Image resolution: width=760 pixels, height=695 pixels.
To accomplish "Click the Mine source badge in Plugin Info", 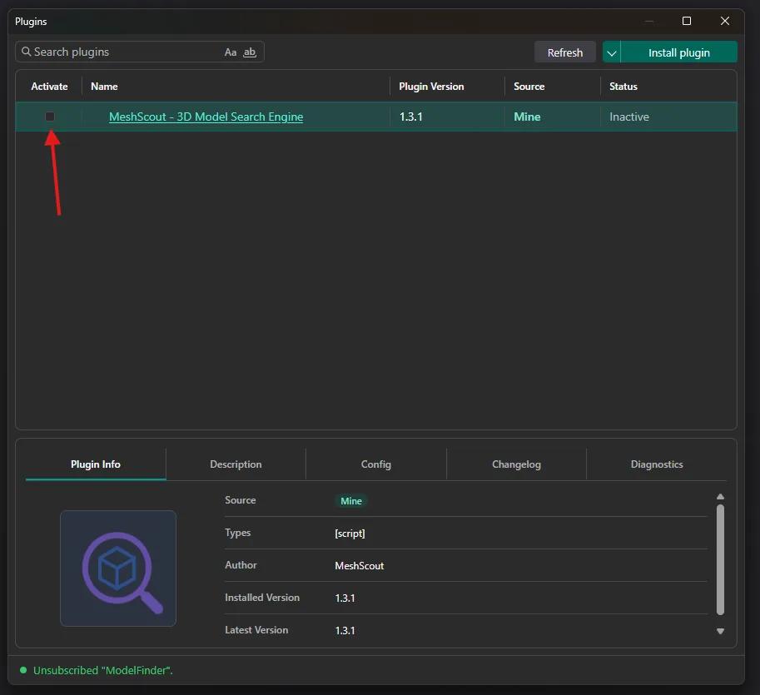I will (x=351, y=501).
